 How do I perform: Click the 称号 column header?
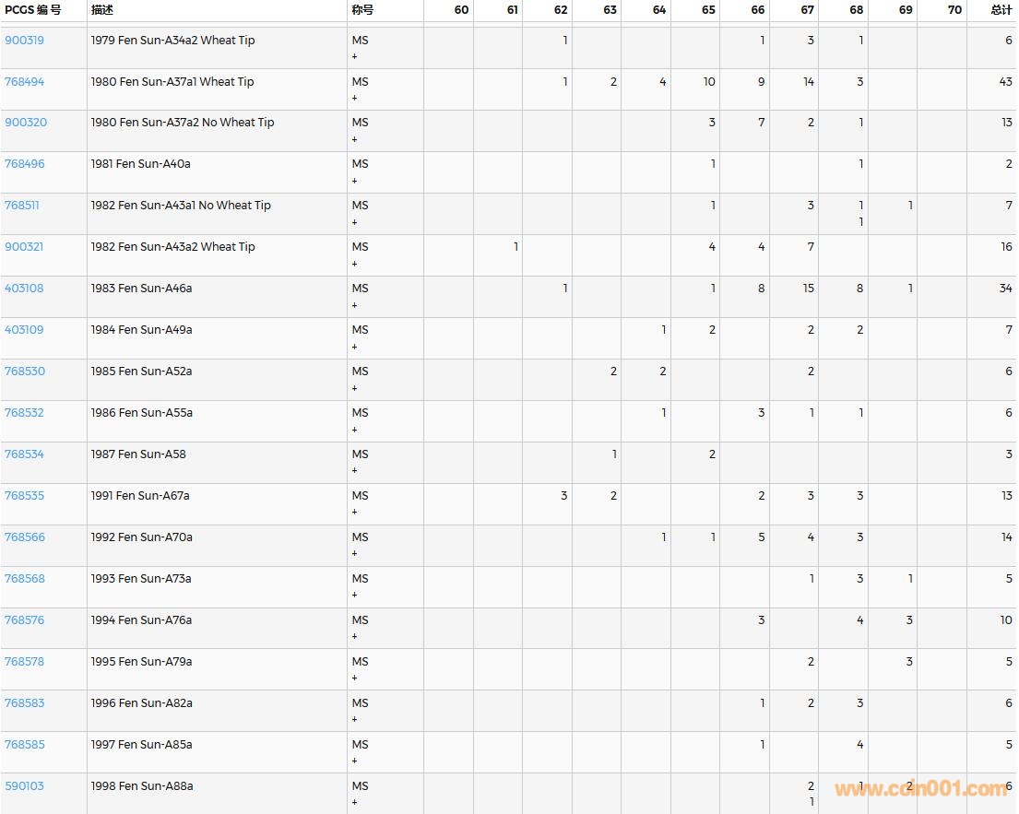[x=362, y=10]
